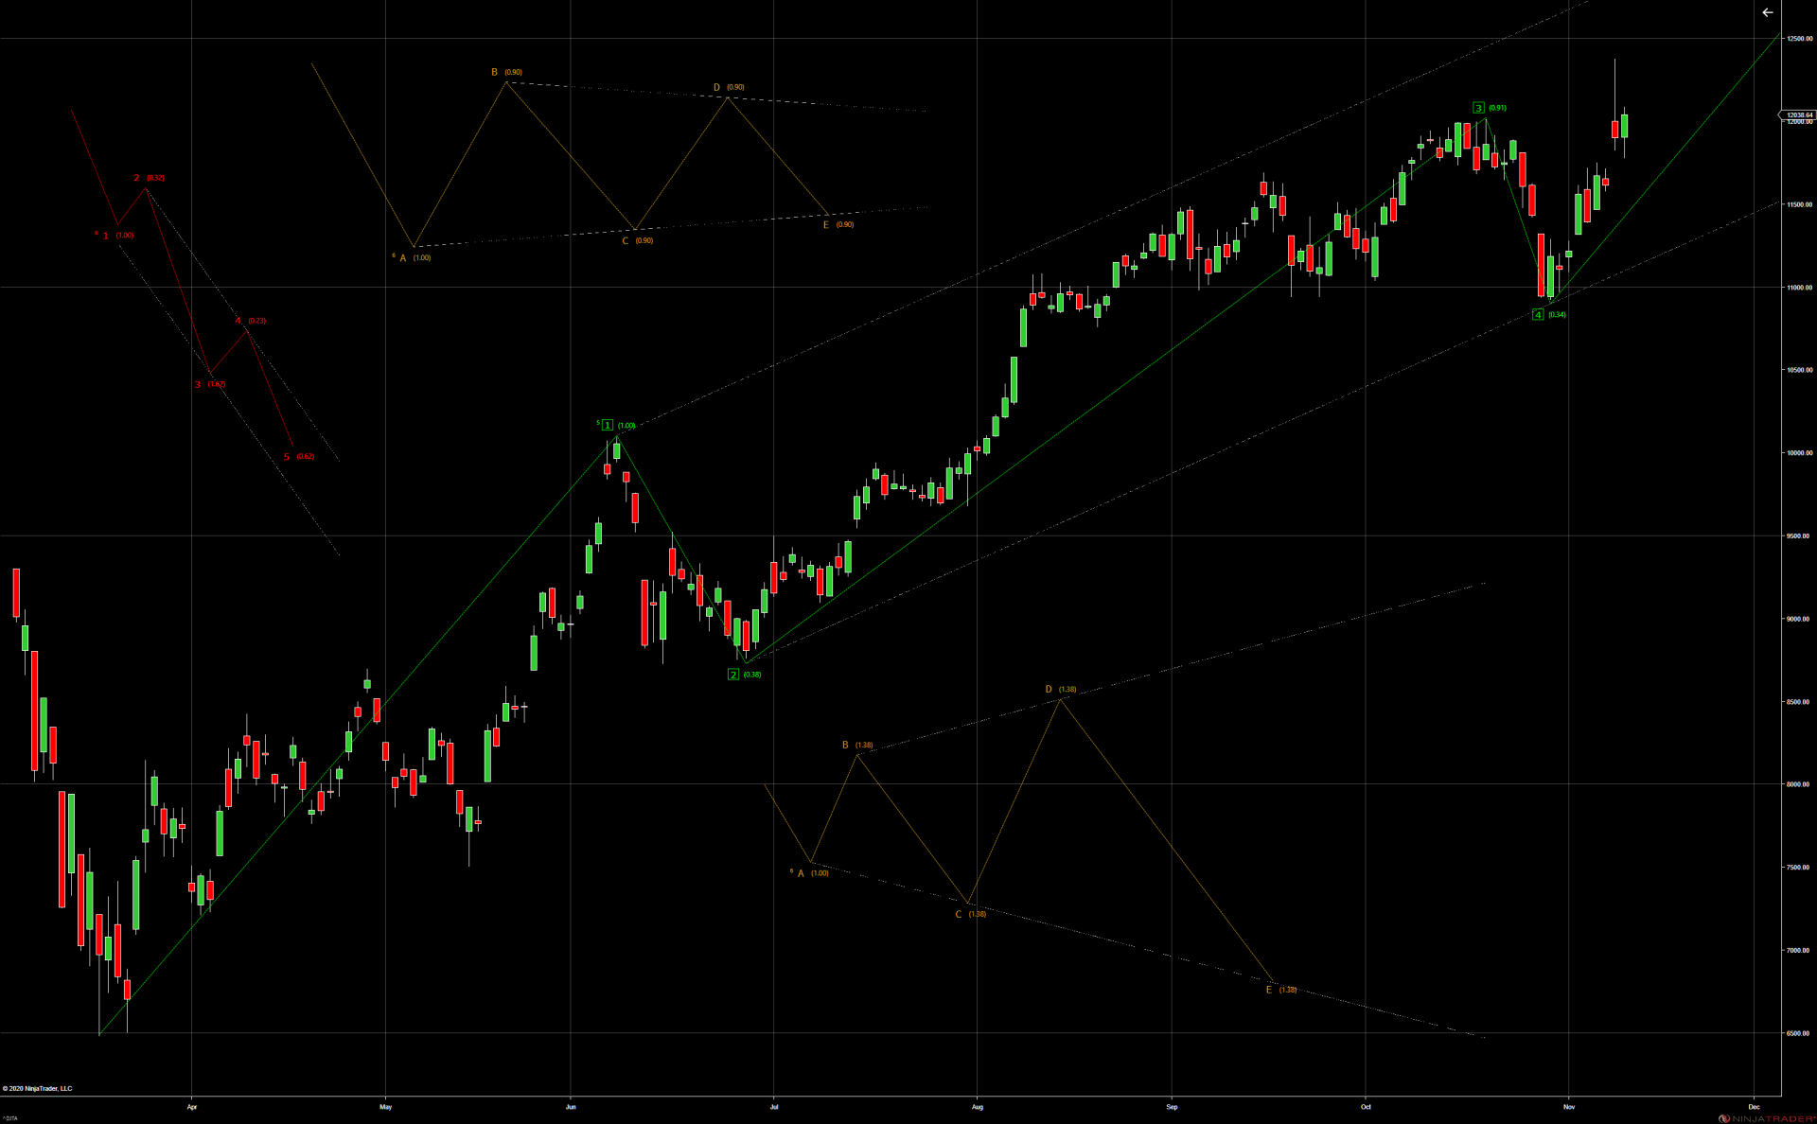Click the Nov label on time axis
This screenshot has height=1124, width=1817.
point(1569,1106)
